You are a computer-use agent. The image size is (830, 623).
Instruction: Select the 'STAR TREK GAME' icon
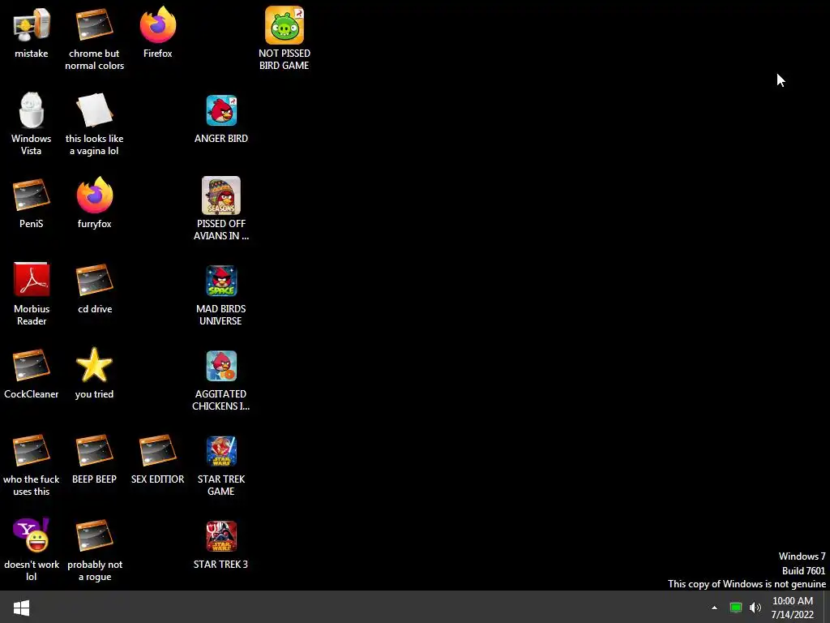tap(221, 451)
